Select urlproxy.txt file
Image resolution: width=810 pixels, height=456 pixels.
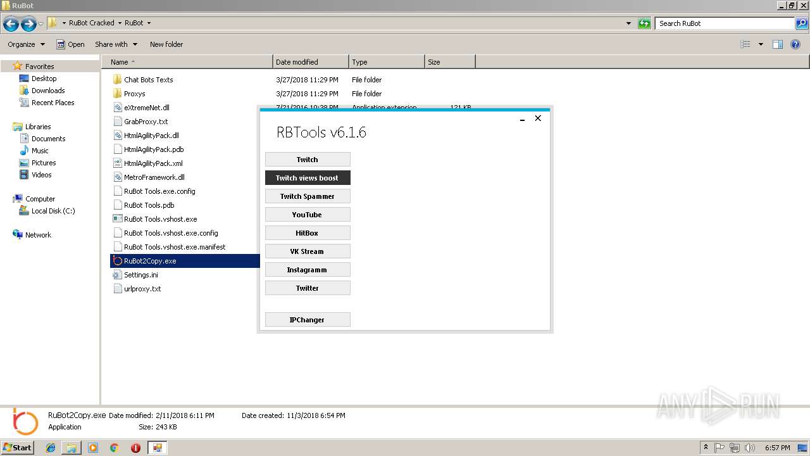[142, 289]
